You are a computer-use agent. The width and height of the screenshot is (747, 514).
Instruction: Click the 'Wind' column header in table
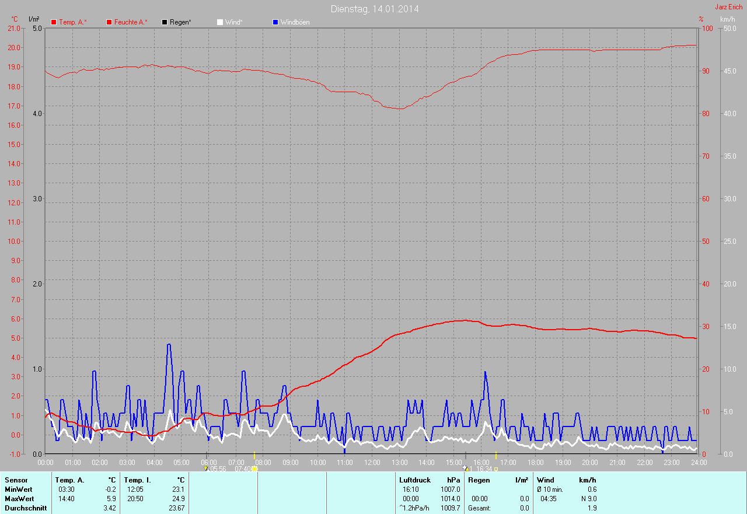546,480
